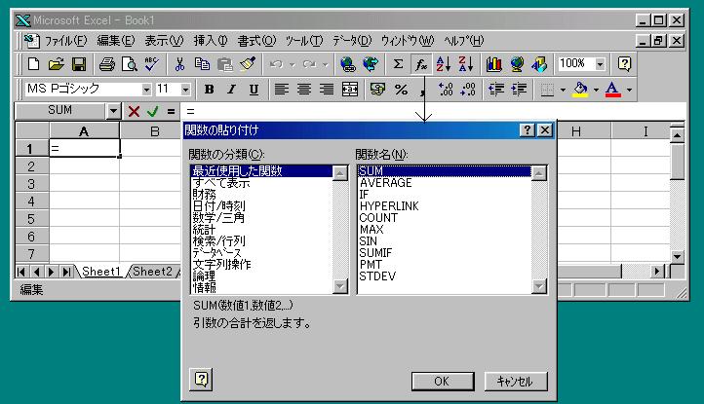This screenshot has width=704, height=404.
Task: Save workbook using the floppy disk icon
Action: (x=79, y=64)
